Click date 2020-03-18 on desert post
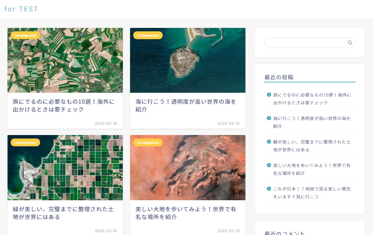The height and width of the screenshot is (235, 373). [229, 231]
